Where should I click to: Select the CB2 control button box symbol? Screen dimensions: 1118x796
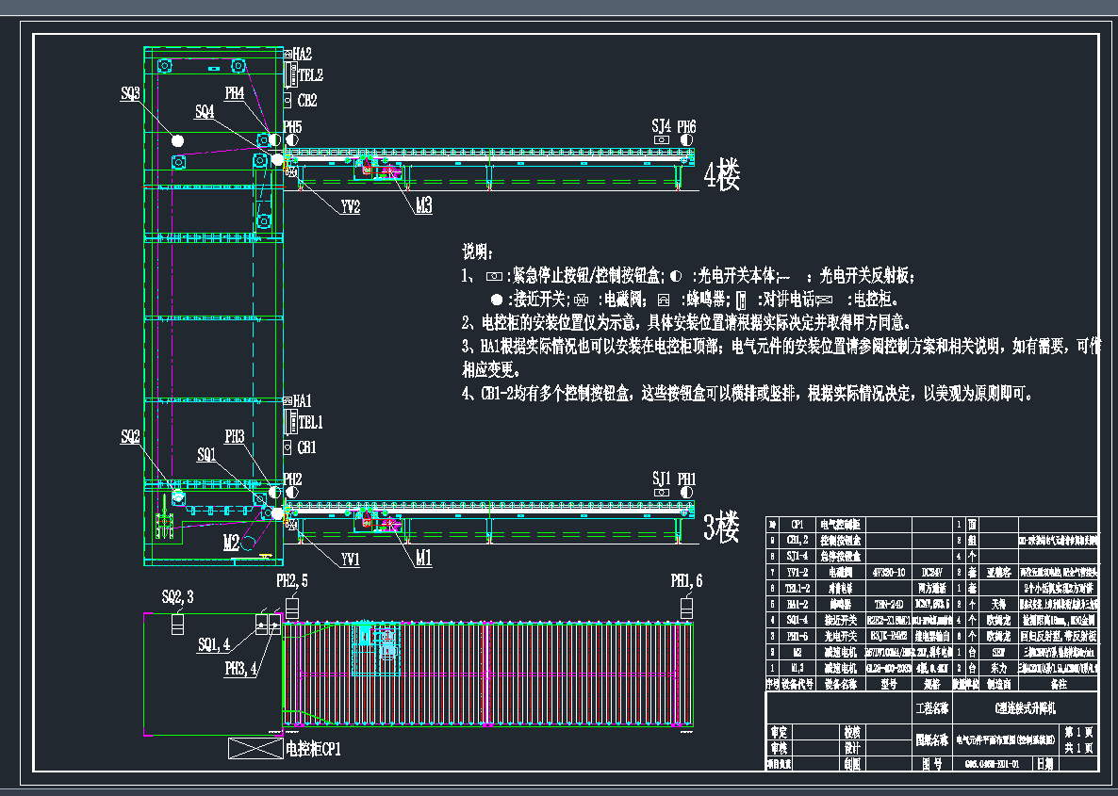pyautogui.click(x=288, y=100)
